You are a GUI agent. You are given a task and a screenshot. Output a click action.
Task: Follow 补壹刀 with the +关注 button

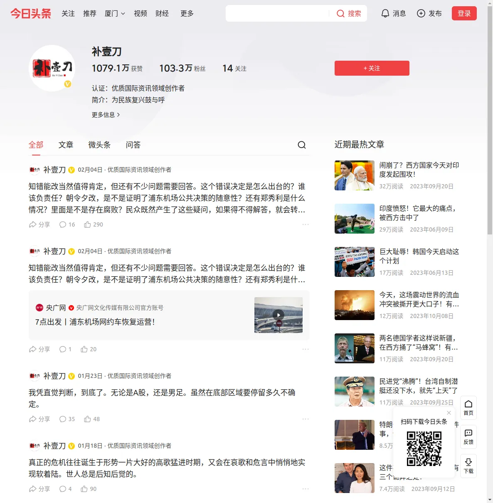pos(372,68)
